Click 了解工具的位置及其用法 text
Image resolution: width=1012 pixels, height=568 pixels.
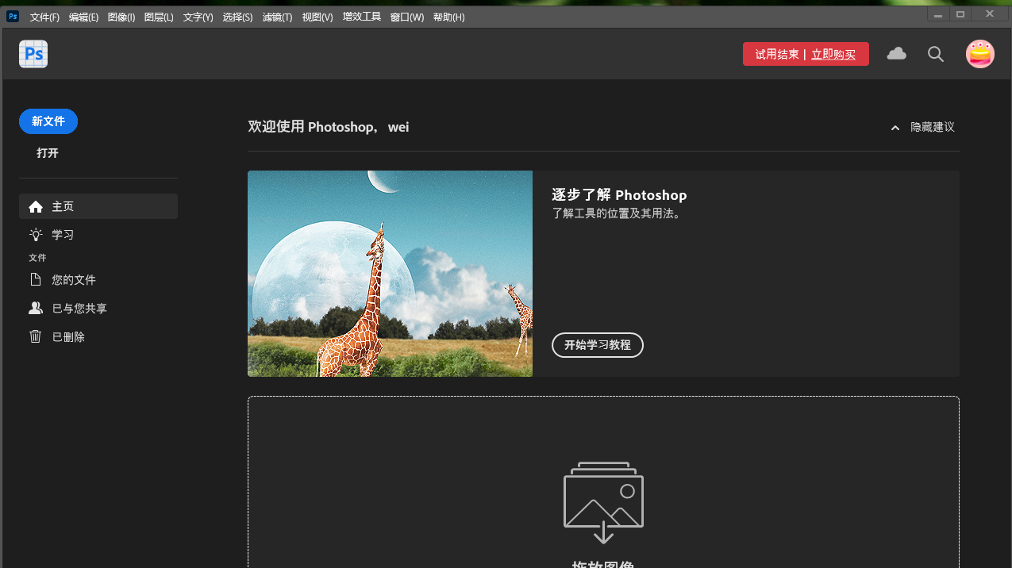[617, 213]
